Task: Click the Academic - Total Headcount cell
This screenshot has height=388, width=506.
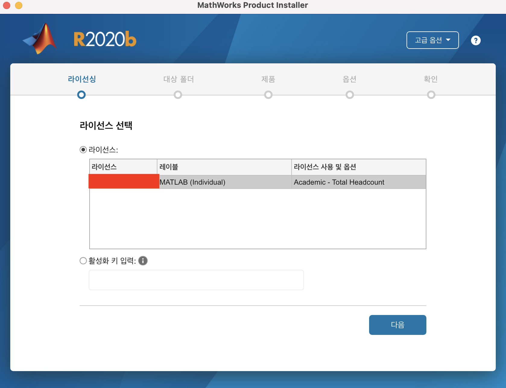Action: click(x=359, y=182)
